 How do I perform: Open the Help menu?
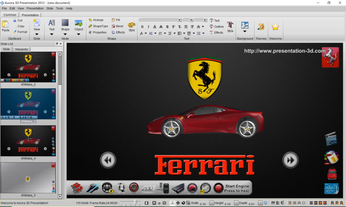(x=69, y=8)
